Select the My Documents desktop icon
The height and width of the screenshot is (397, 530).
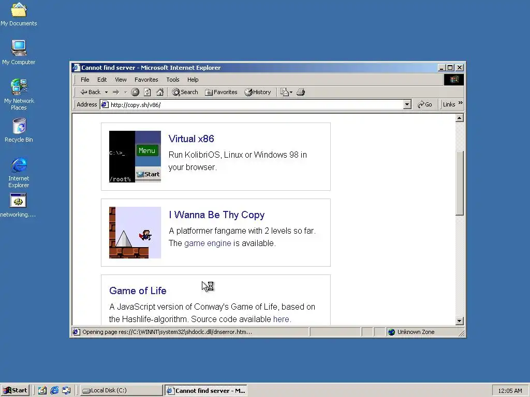19,14
